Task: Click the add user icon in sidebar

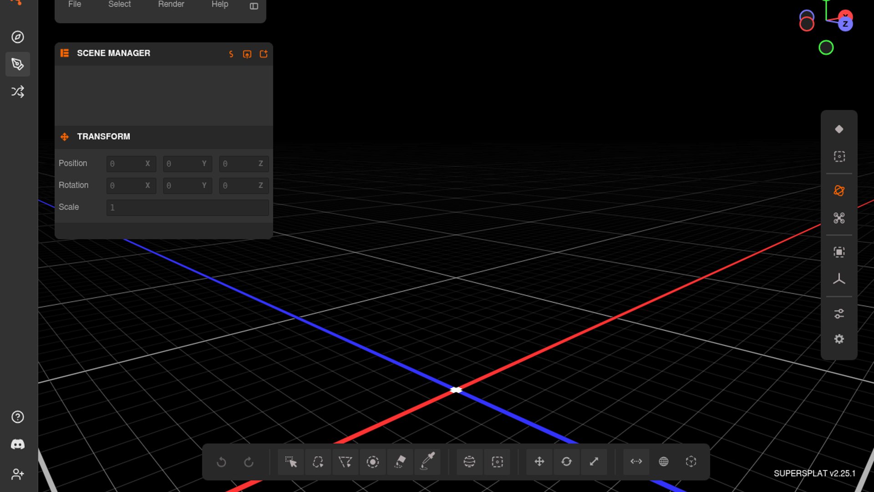Action: (x=18, y=474)
